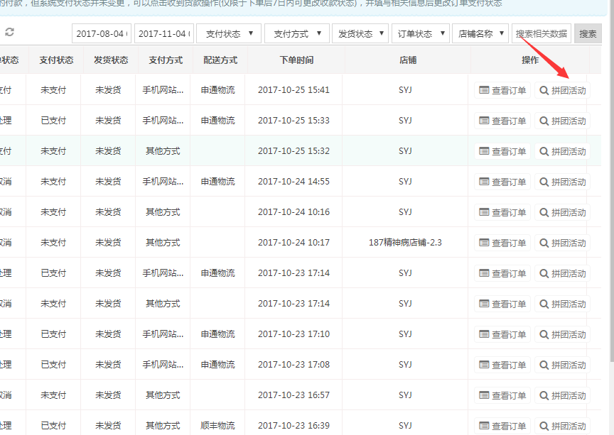The height and width of the screenshot is (435, 614).
Task: Click 查看订单 for the 2017-10-24 10:16 order
Action: pos(502,212)
